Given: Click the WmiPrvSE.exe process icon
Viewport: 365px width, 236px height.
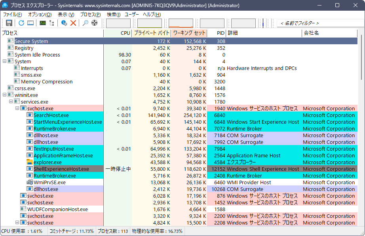Looking at the screenshot, I should point(30,182).
